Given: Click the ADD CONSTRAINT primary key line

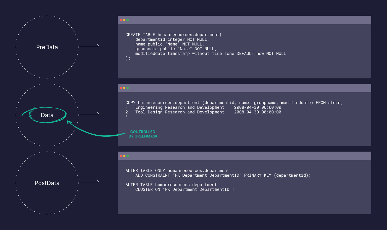Looking at the screenshot, I should click(x=223, y=175).
